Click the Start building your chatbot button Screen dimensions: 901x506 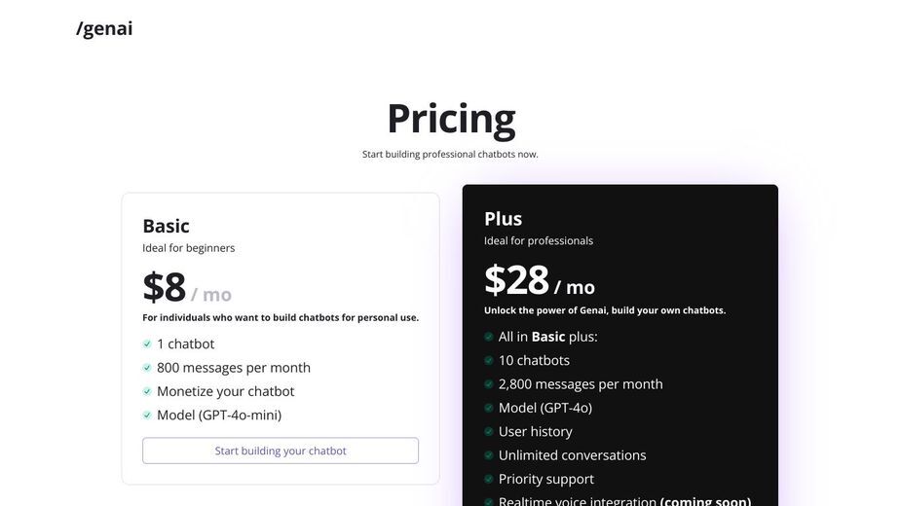click(281, 451)
